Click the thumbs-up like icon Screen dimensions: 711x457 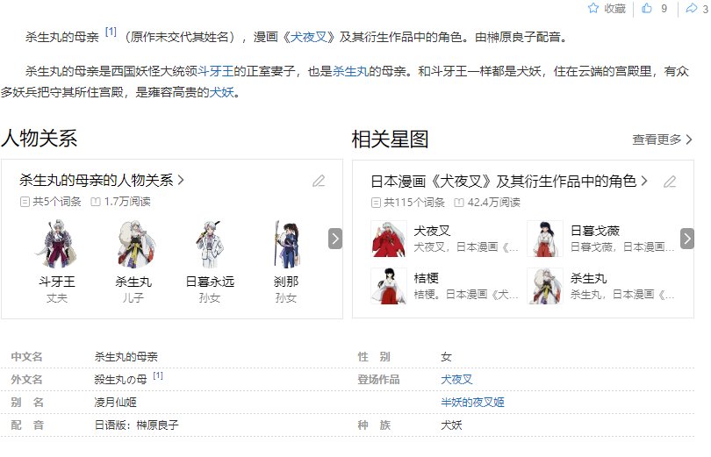pos(647,8)
